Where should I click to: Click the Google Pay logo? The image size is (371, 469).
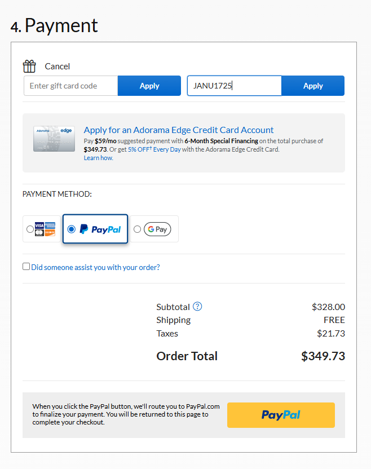coord(157,229)
